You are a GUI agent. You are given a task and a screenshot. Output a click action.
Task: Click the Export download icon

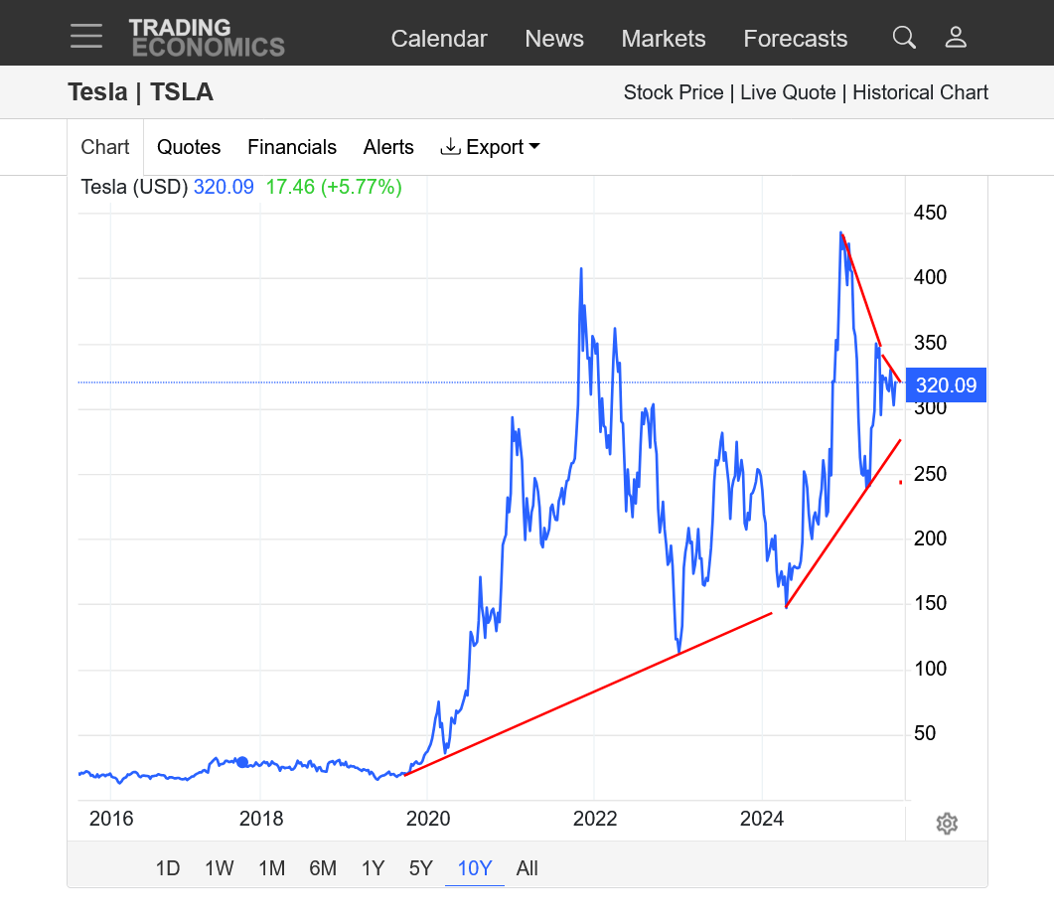pyautogui.click(x=450, y=147)
